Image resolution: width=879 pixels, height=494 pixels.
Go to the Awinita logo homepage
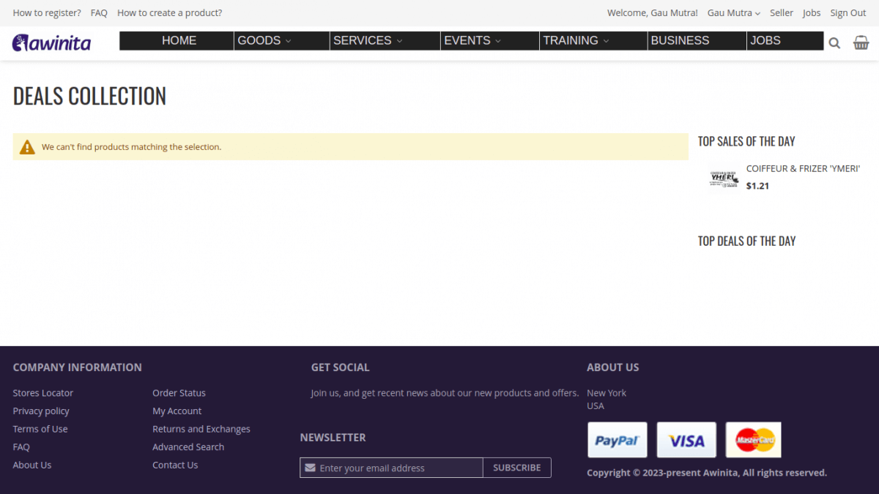(51, 43)
